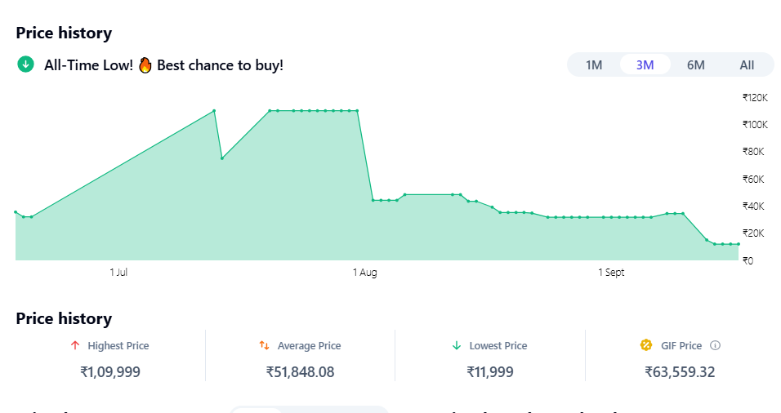781x413 pixels.
Task: Click the green all-time low arrow icon
Action: click(x=25, y=64)
